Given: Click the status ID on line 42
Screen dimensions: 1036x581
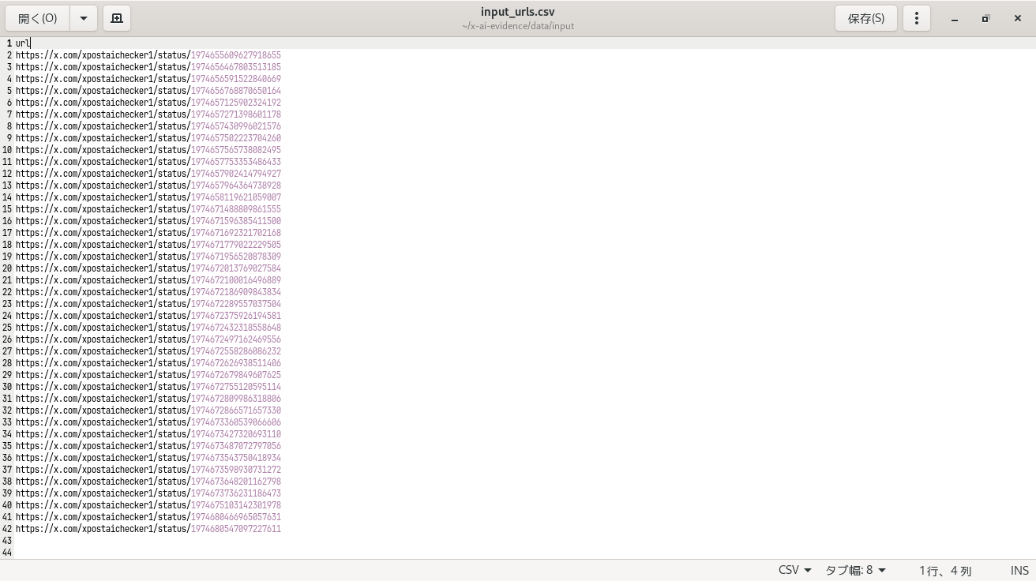Looking at the screenshot, I should [x=235, y=529].
